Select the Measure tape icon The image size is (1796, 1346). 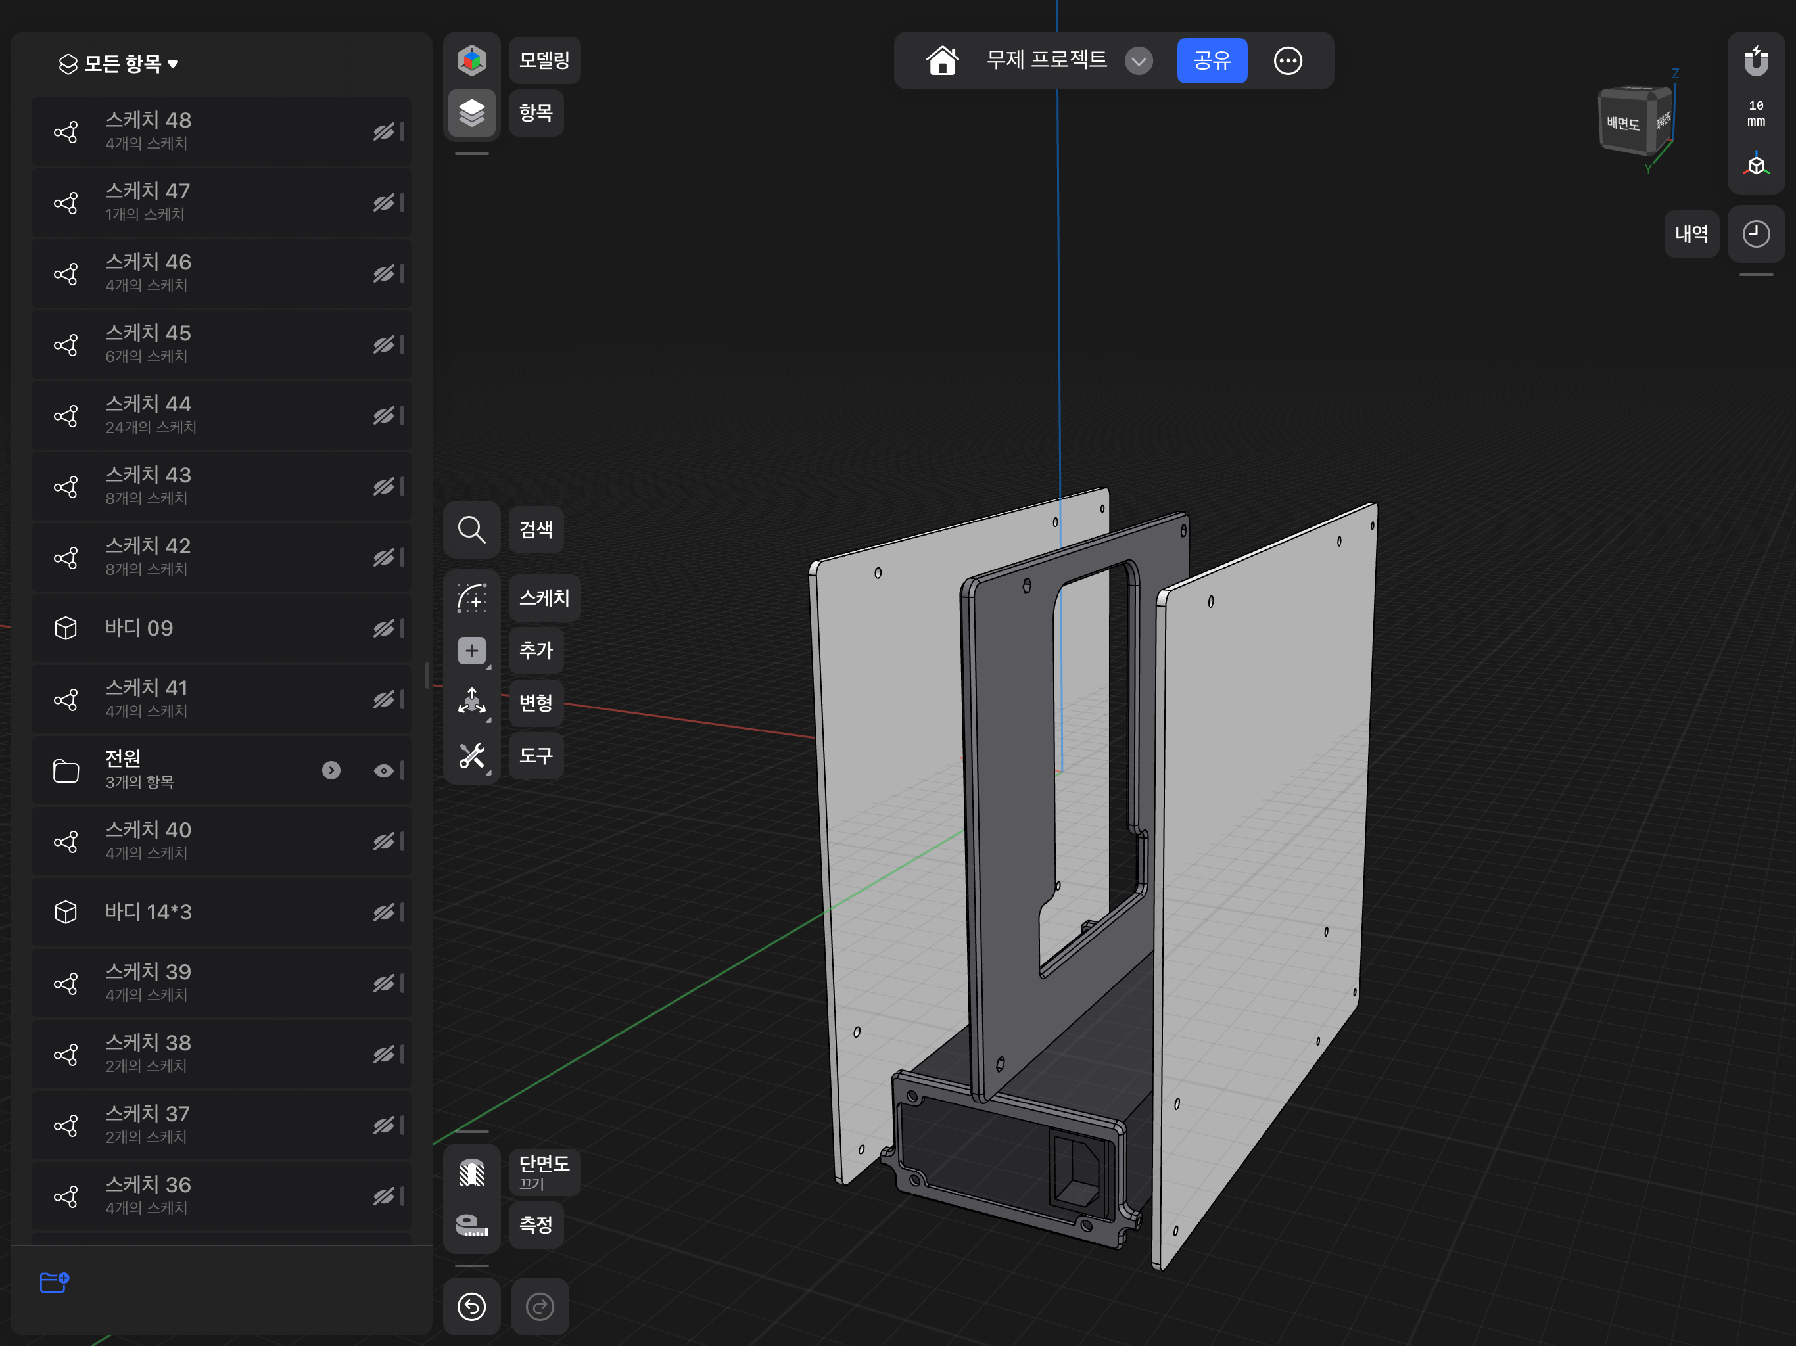472,1224
